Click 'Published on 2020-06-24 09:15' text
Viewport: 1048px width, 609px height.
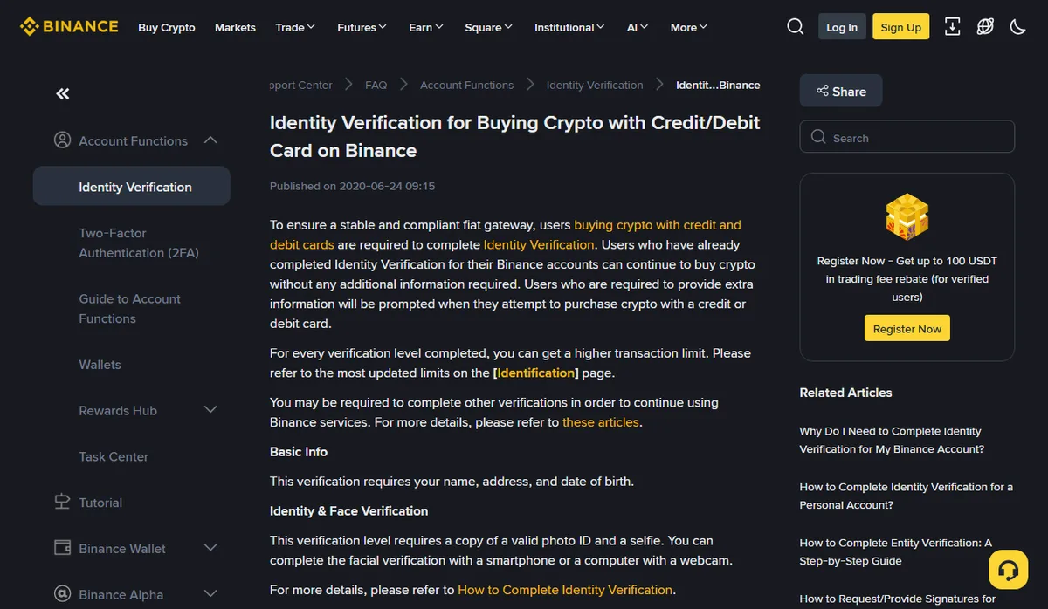click(x=352, y=186)
